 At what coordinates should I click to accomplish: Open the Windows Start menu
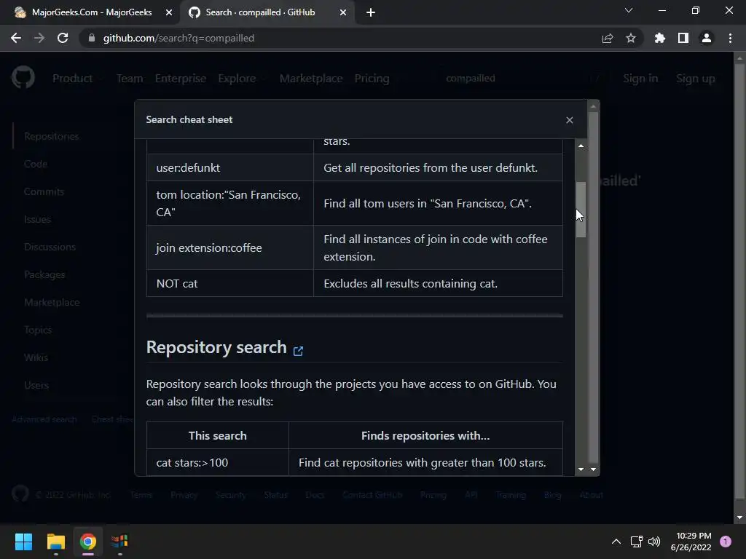click(23, 542)
